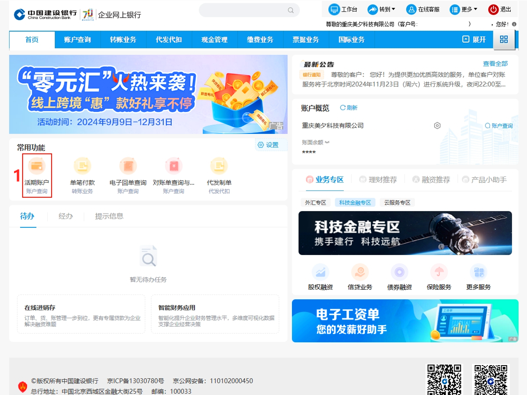The image size is (527, 395).
Task: Open the 缴费业务 menu
Action: pos(260,39)
